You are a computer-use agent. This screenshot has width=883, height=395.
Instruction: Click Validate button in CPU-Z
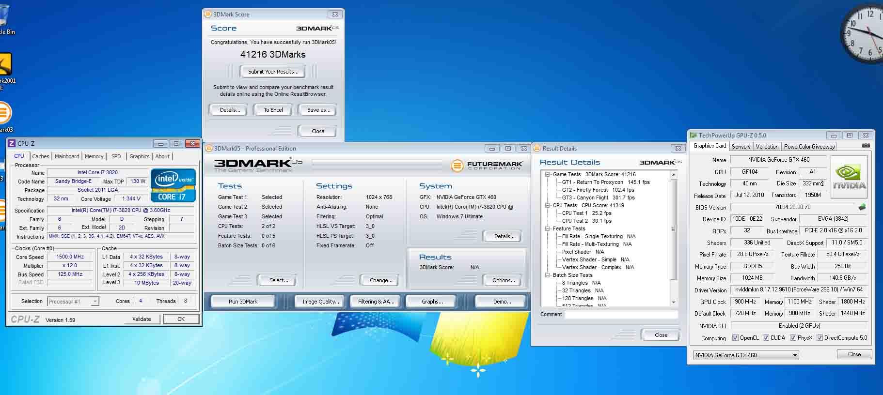[142, 319]
